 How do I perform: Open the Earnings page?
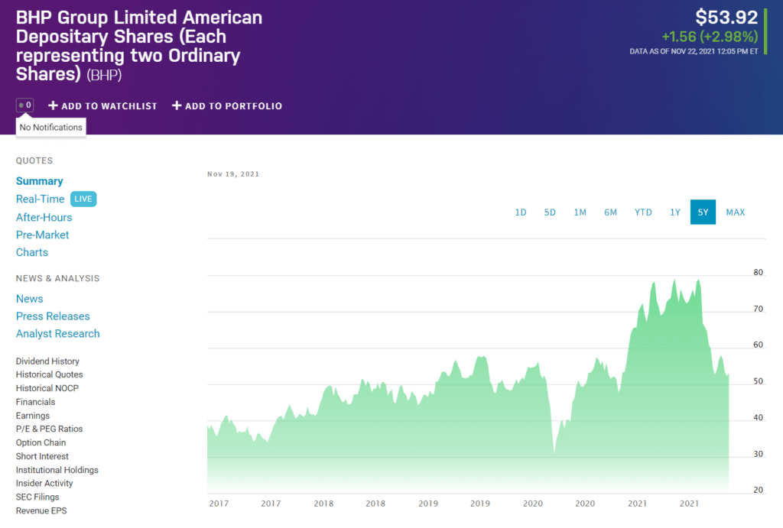(33, 416)
